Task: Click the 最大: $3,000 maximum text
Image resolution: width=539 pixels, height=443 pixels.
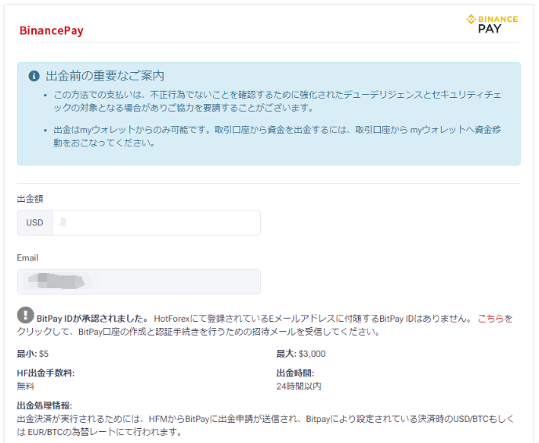Action: click(x=301, y=354)
